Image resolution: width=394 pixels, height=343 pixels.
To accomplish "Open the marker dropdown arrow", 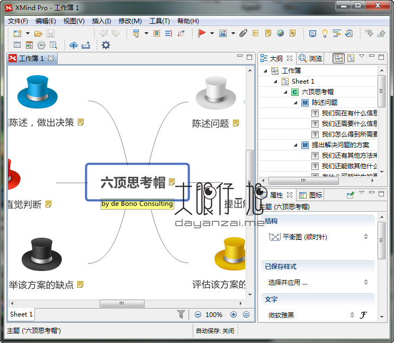I will [212, 33].
